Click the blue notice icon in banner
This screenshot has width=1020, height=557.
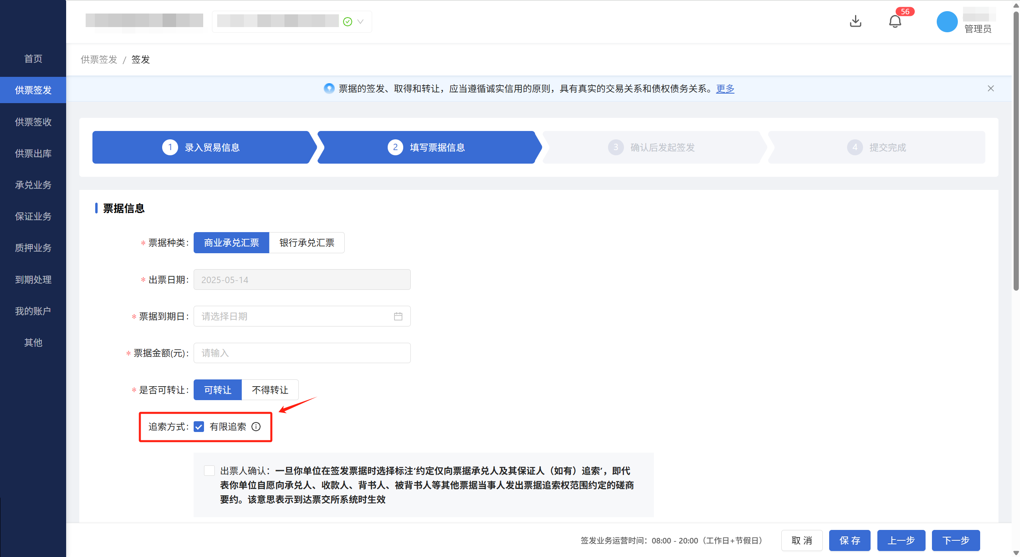click(329, 88)
